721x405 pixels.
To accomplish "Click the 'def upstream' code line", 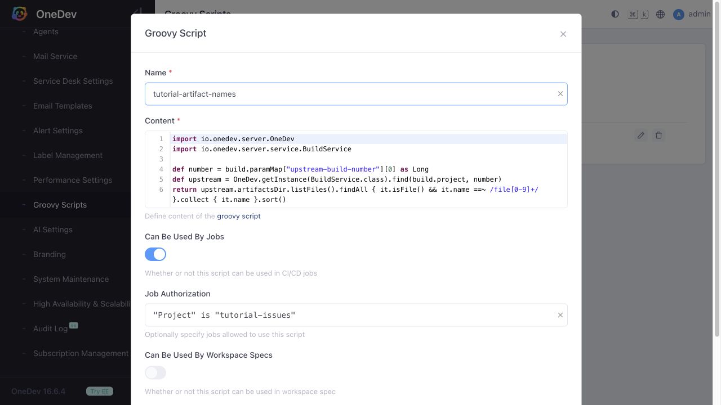I will pos(337,179).
